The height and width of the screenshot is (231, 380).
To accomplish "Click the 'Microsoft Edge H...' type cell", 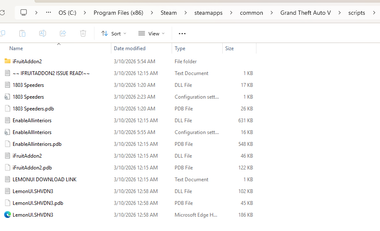I will tap(196, 215).
